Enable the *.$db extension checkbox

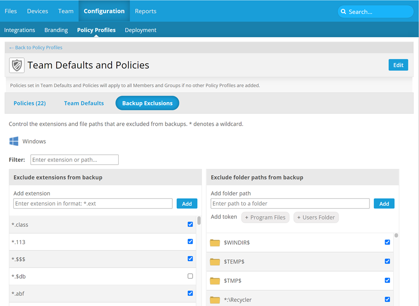point(190,276)
